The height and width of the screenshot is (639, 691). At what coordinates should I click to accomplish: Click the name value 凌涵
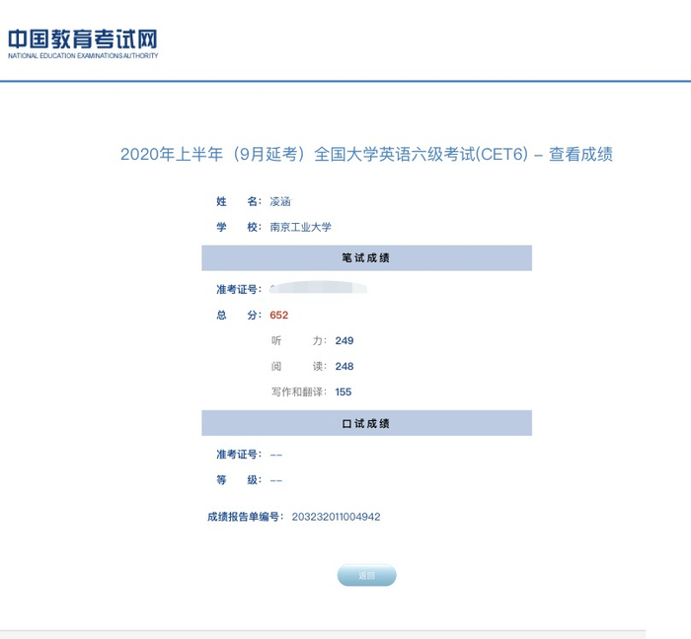280,201
